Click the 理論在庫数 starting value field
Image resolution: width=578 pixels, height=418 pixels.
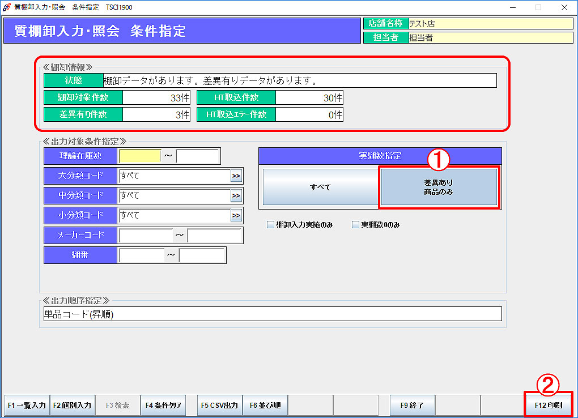point(139,156)
